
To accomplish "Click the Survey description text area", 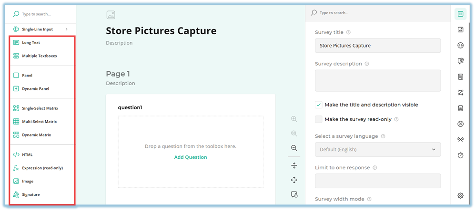I will pyautogui.click(x=377, y=80).
